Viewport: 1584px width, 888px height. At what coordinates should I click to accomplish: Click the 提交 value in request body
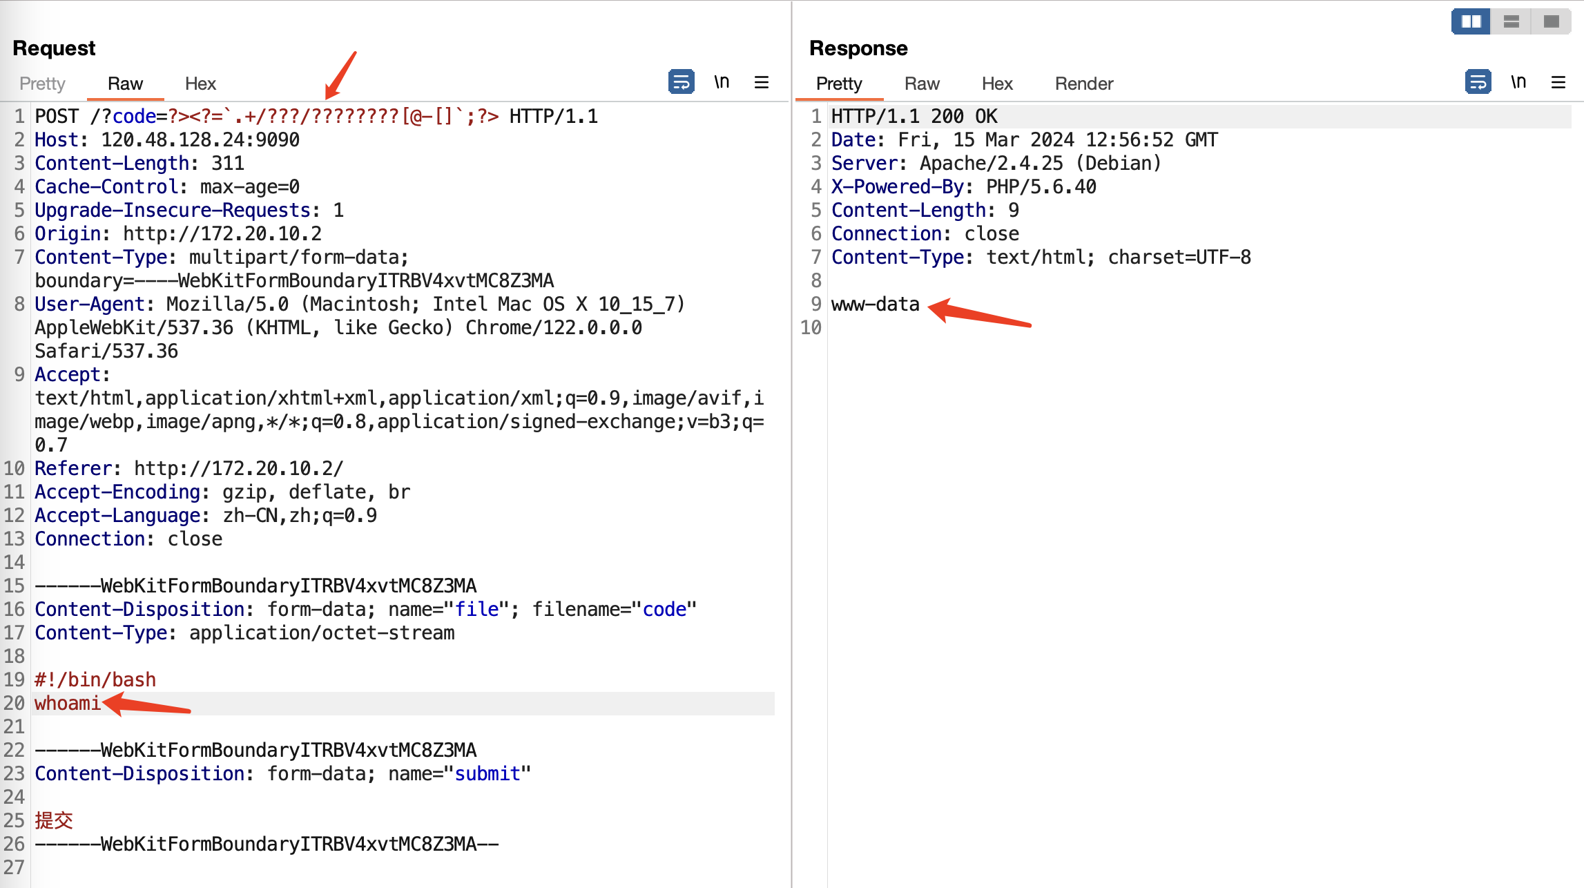click(54, 820)
